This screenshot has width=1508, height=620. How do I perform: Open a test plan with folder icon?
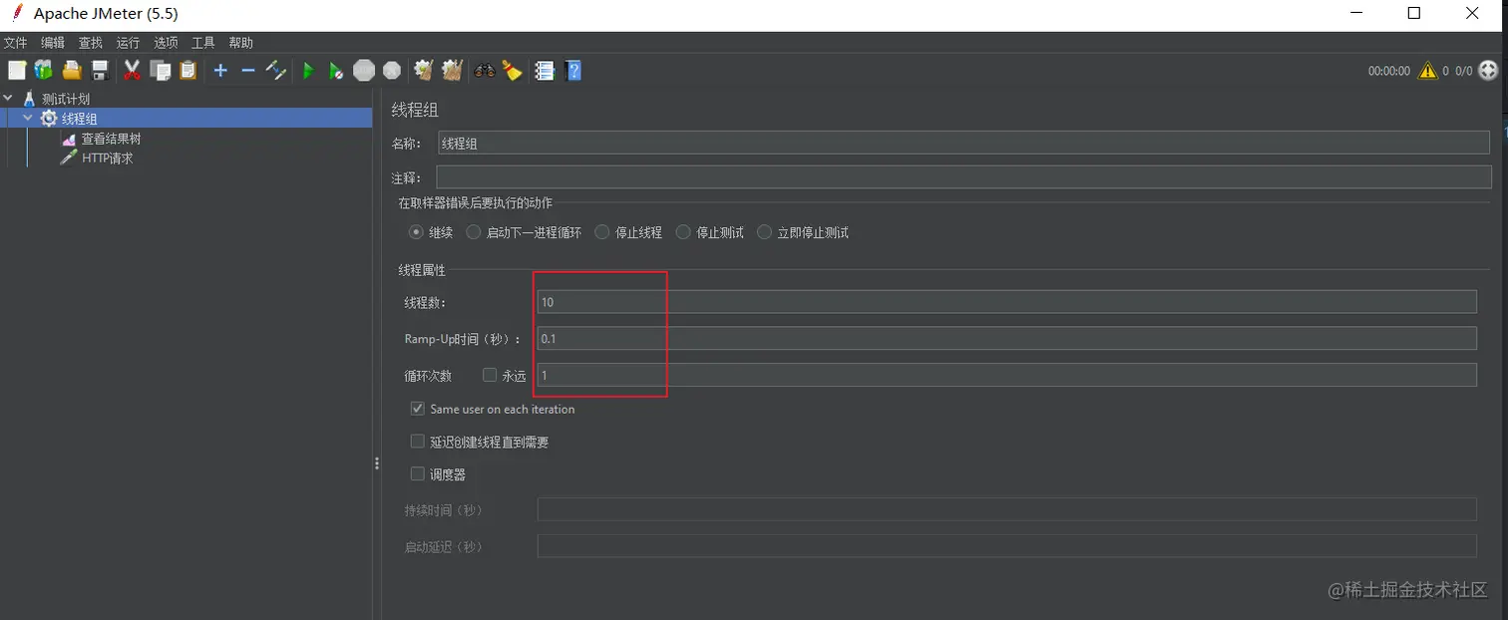coord(71,70)
